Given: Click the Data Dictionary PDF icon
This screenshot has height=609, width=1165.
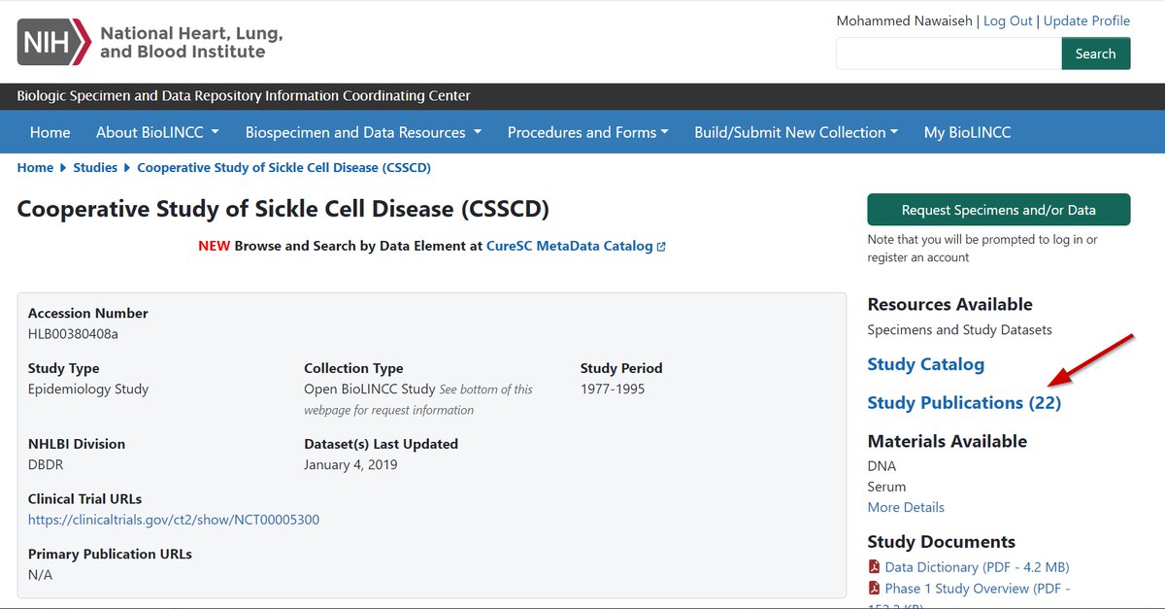Looking at the screenshot, I should pyautogui.click(x=874, y=567).
